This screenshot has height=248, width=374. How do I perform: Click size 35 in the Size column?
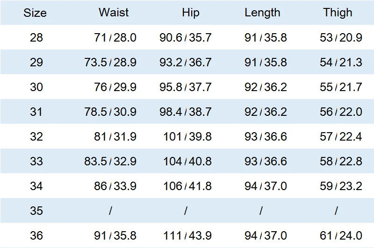pyautogui.click(x=36, y=211)
